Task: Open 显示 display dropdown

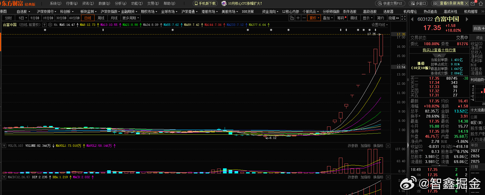Action: (x=367, y=18)
